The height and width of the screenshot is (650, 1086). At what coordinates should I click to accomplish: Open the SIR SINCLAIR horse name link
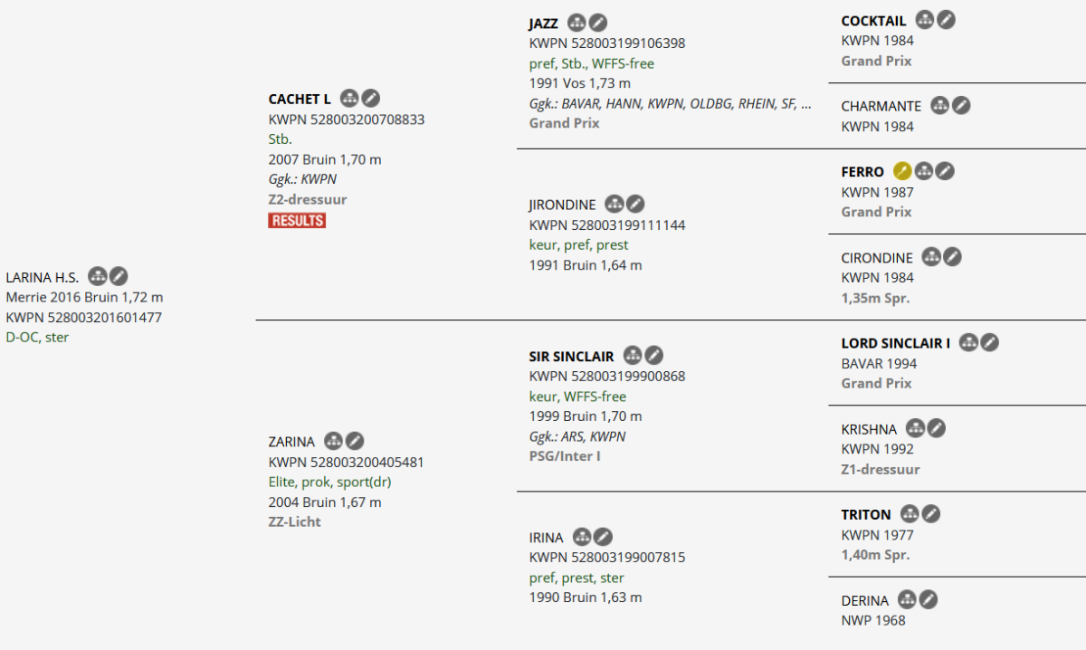pyautogui.click(x=571, y=357)
